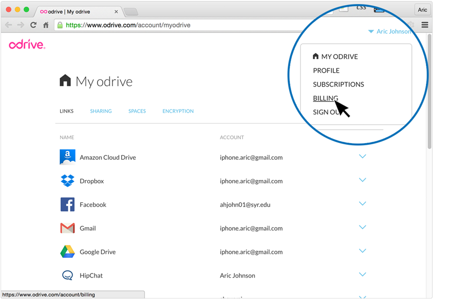Switch to the Links tab
The image size is (467, 302).
pyautogui.click(x=66, y=111)
